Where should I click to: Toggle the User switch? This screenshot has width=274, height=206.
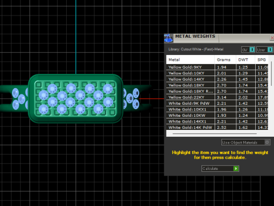(x=265, y=50)
